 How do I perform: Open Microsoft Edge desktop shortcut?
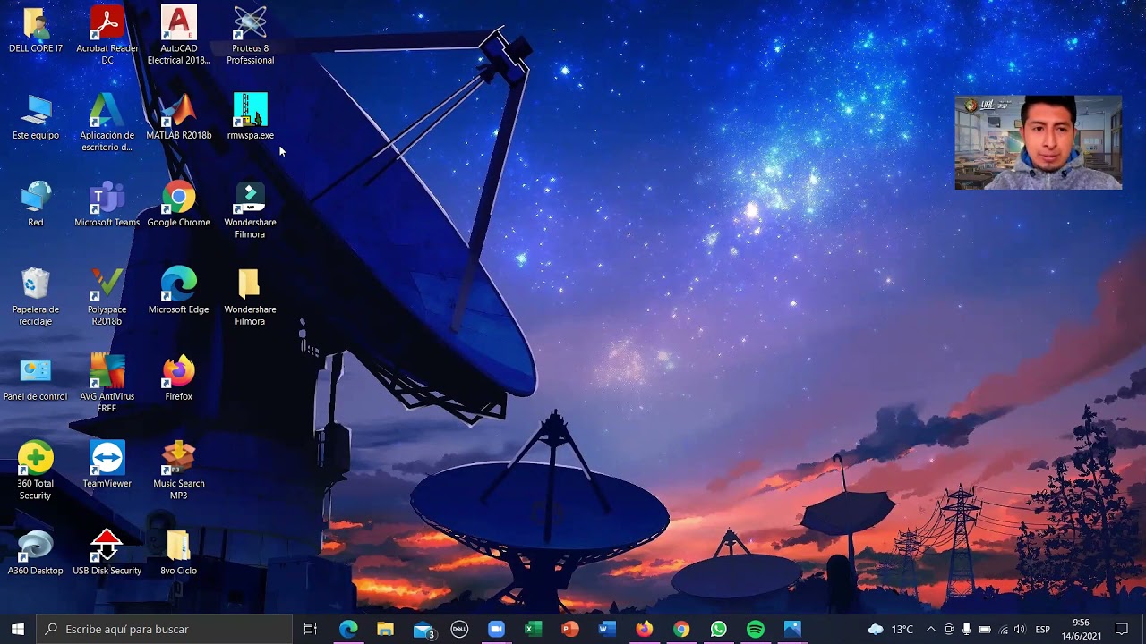click(178, 292)
